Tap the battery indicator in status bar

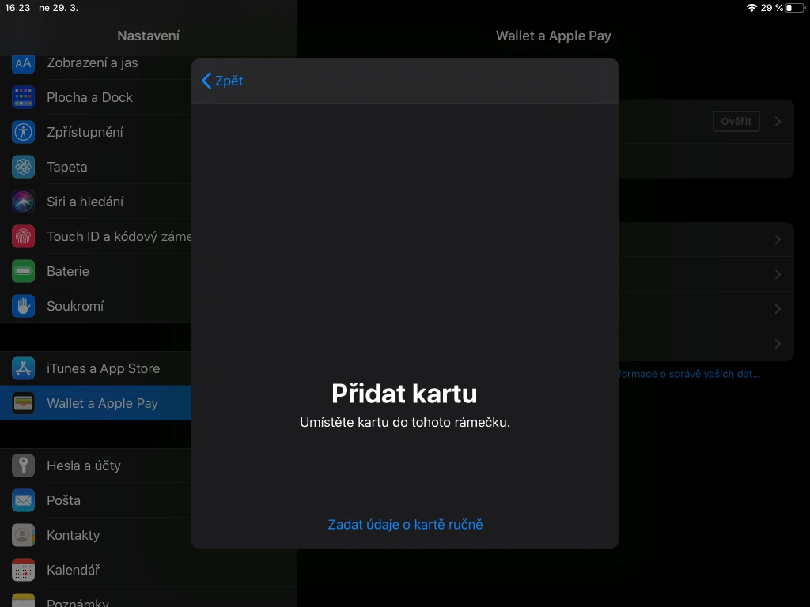click(793, 8)
